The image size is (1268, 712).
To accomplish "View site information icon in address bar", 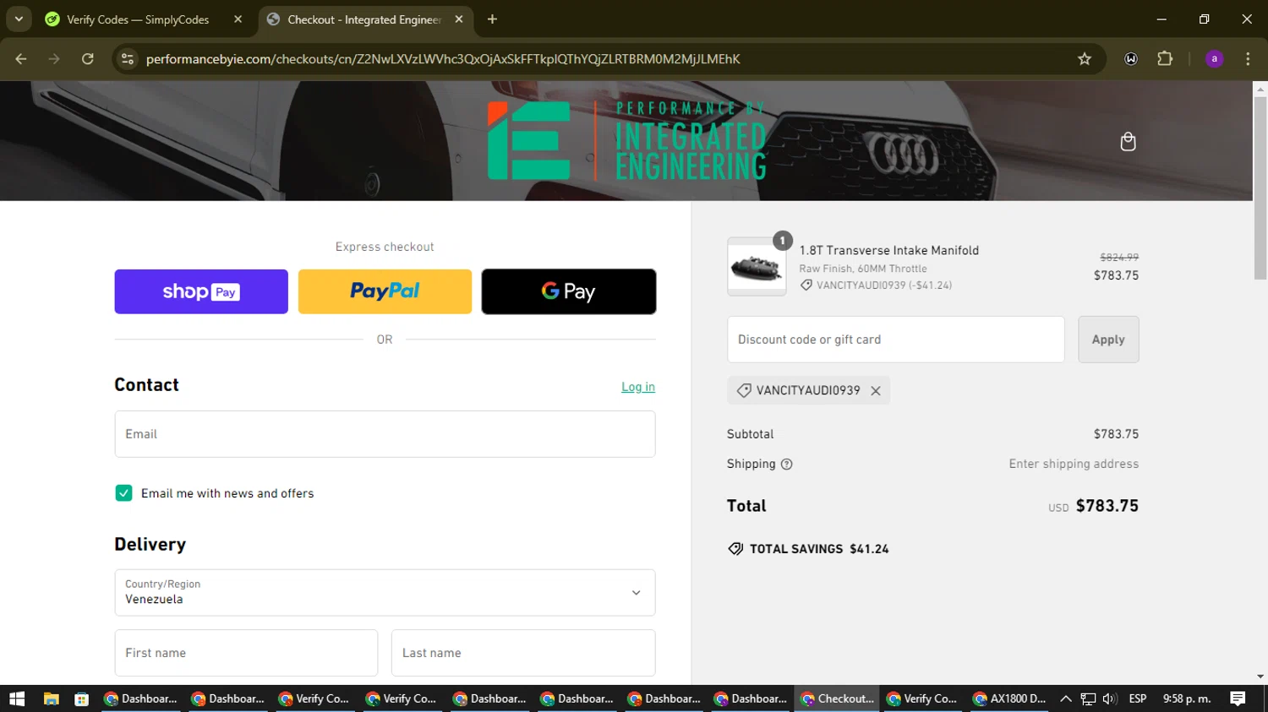I will (128, 58).
